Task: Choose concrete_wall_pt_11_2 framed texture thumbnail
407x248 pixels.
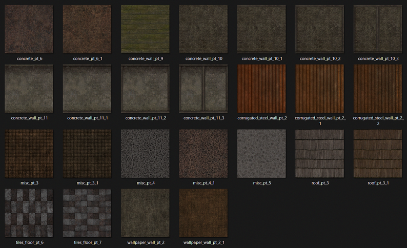Action: 145,89
